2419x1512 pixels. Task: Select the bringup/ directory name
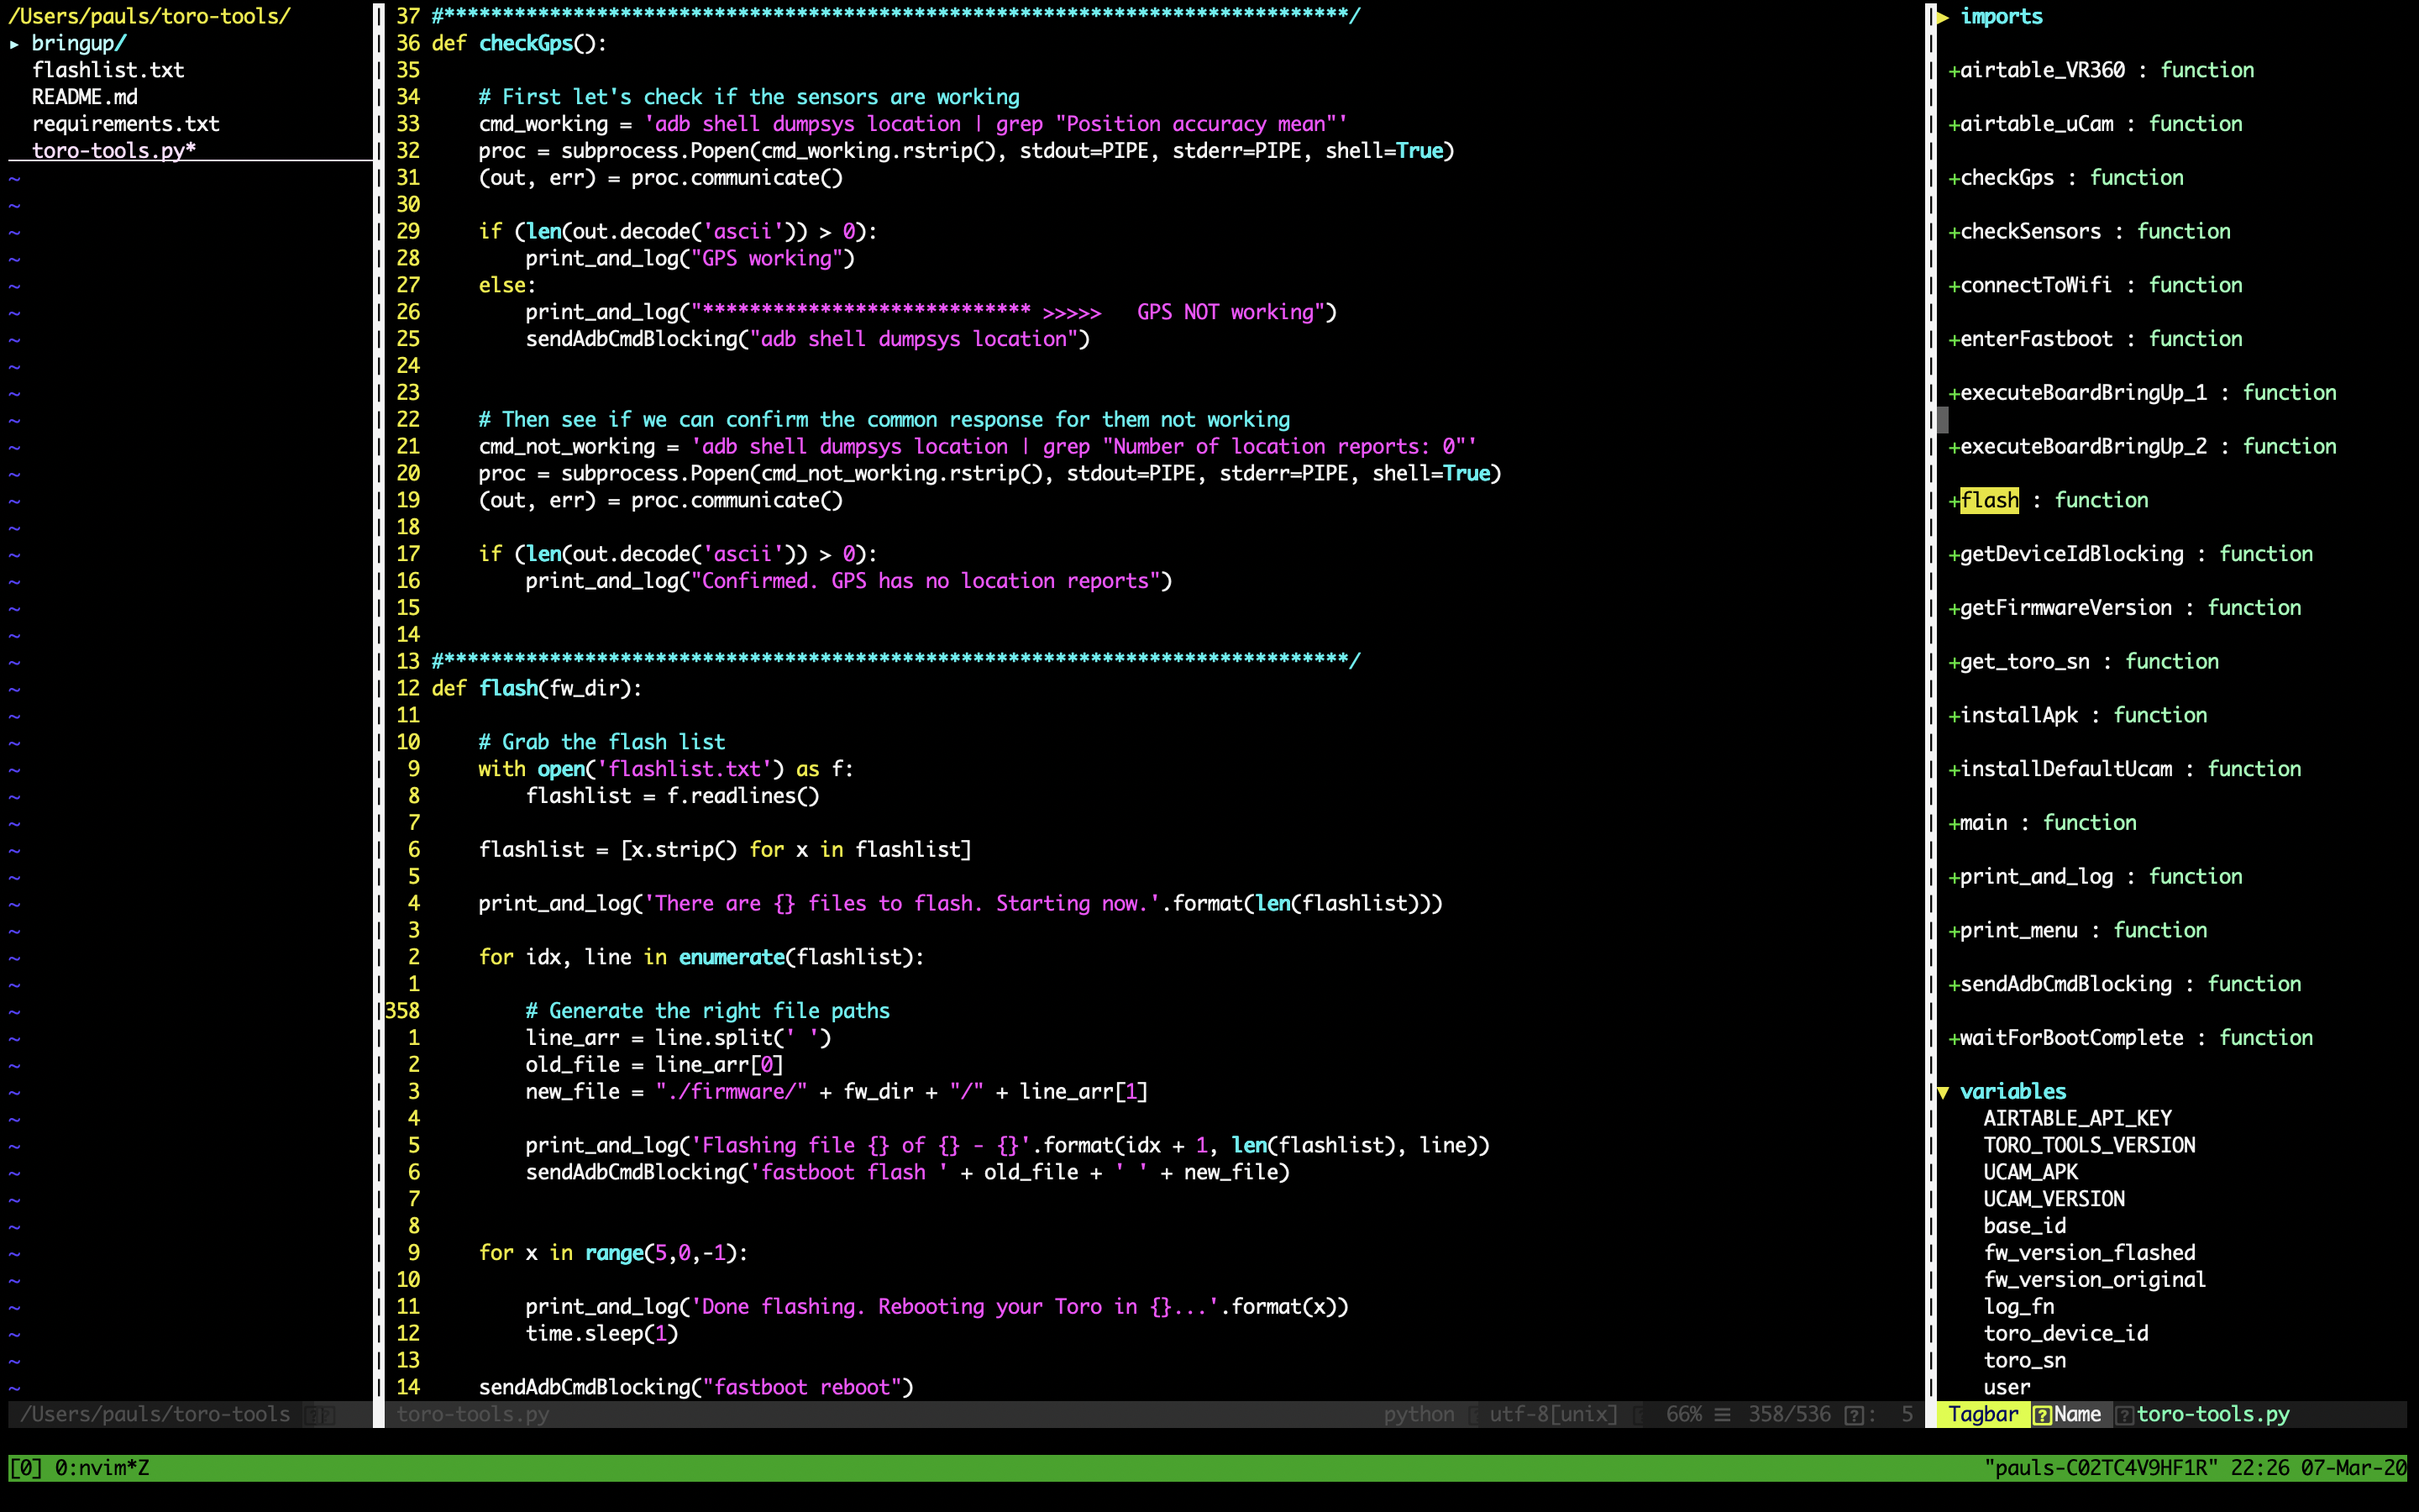tap(79, 44)
